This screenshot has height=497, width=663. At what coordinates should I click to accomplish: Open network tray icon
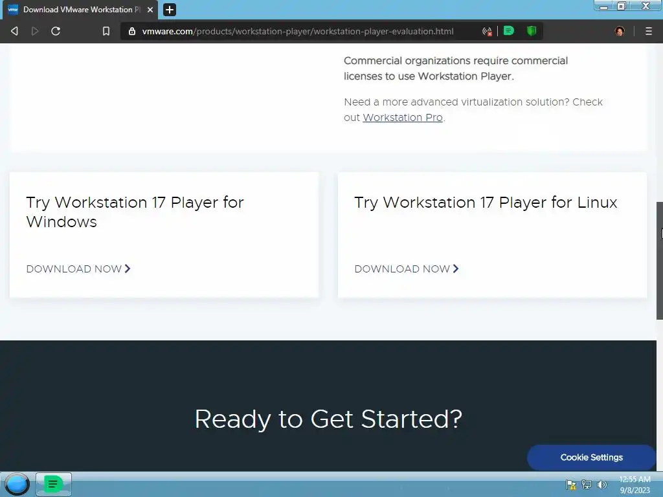tap(587, 485)
